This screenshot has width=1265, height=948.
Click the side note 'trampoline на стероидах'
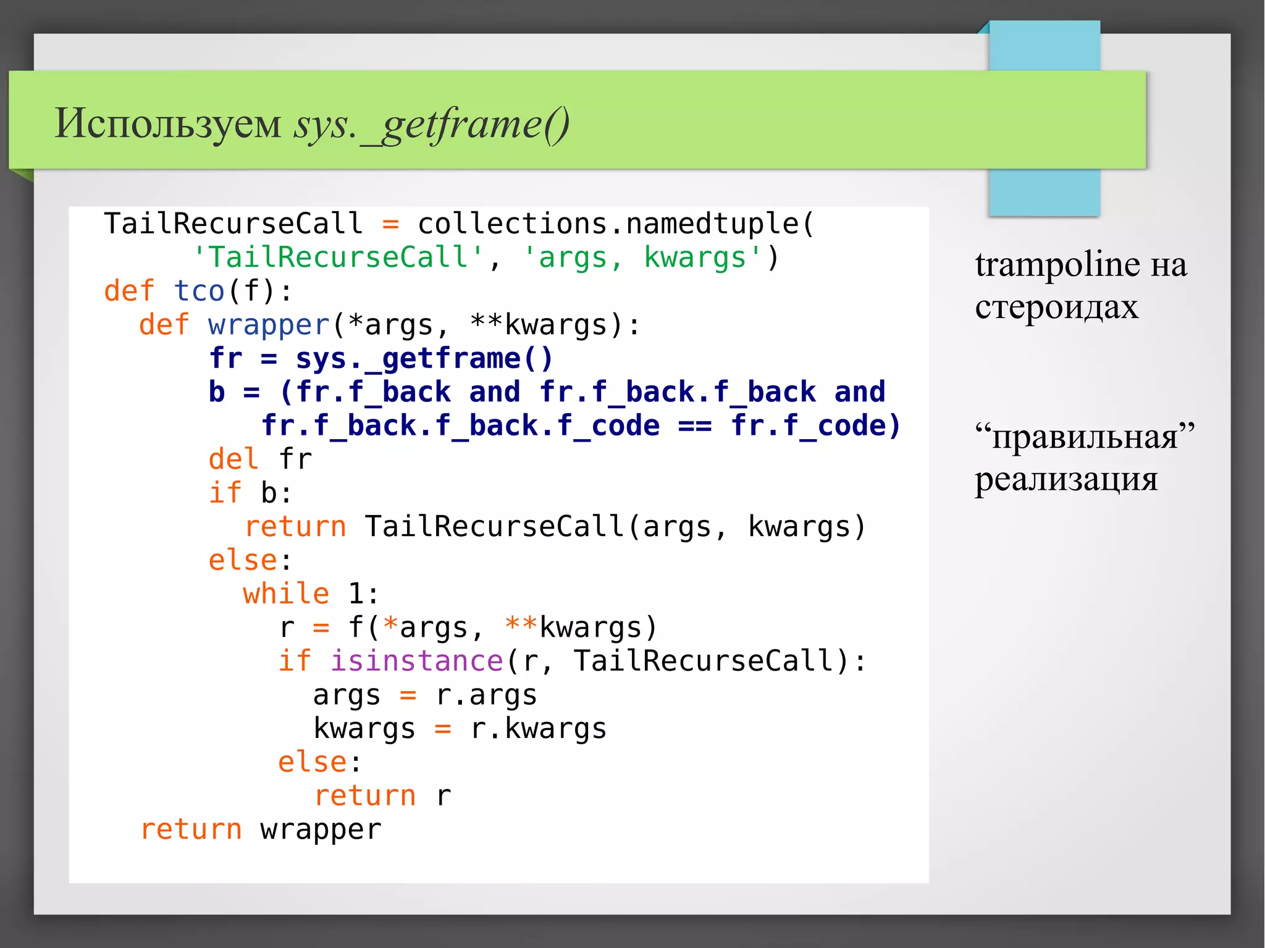point(1081,285)
